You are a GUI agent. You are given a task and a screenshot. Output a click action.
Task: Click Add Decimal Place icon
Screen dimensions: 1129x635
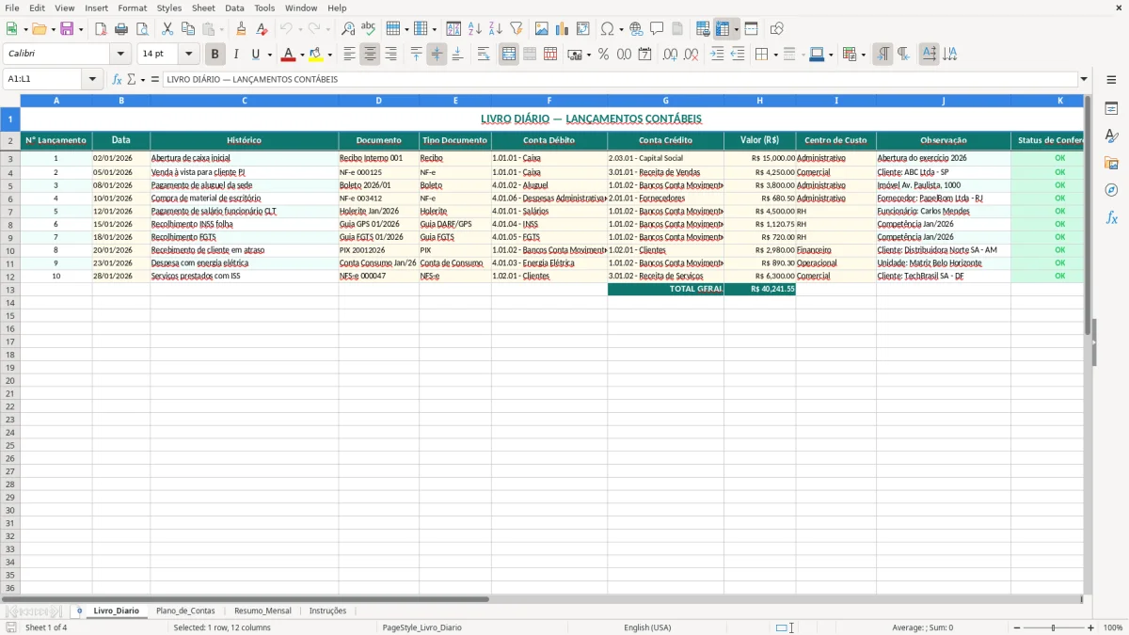click(670, 55)
